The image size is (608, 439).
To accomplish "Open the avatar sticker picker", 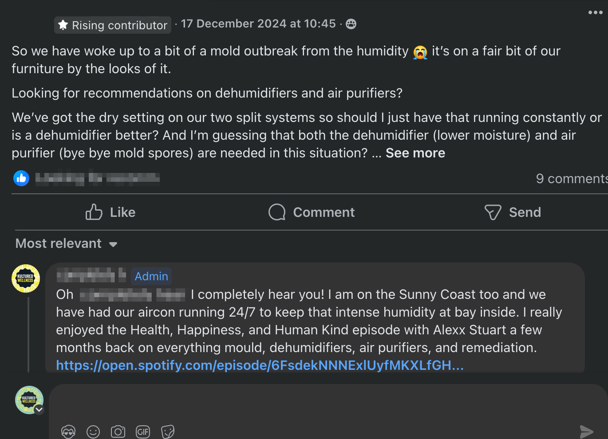I will point(68,431).
